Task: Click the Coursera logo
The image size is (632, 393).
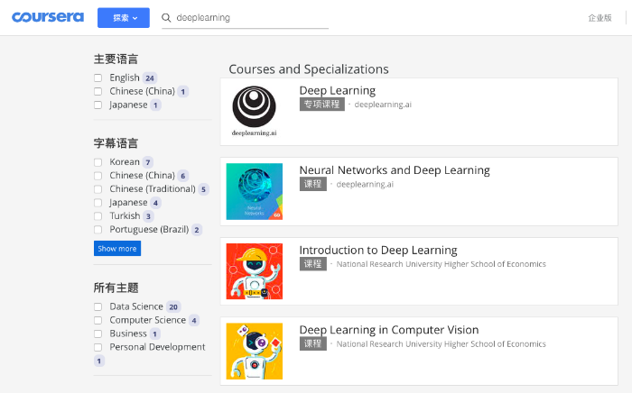Action: point(48,17)
